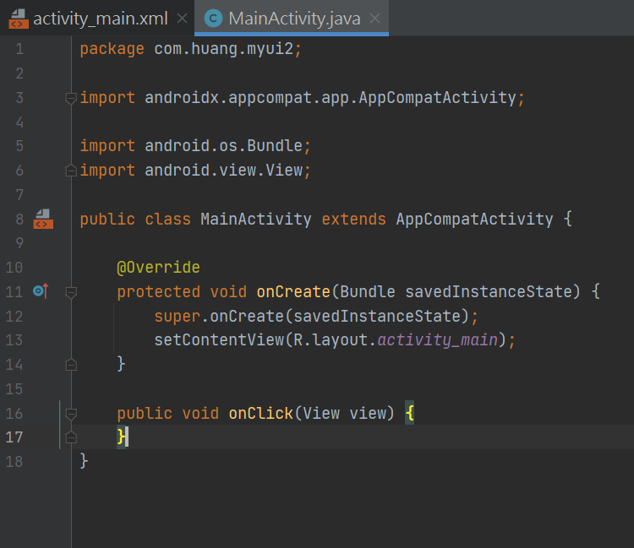
Task: Click the @Override annotation
Action: 158,268
